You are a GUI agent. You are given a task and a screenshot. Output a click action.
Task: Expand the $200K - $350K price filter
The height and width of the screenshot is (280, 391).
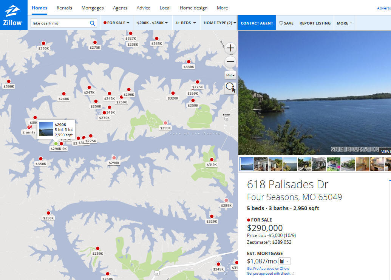pyautogui.click(x=152, y=23)
